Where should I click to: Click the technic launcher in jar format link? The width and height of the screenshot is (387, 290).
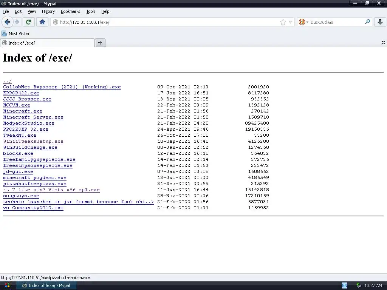(x=79, y=202)
